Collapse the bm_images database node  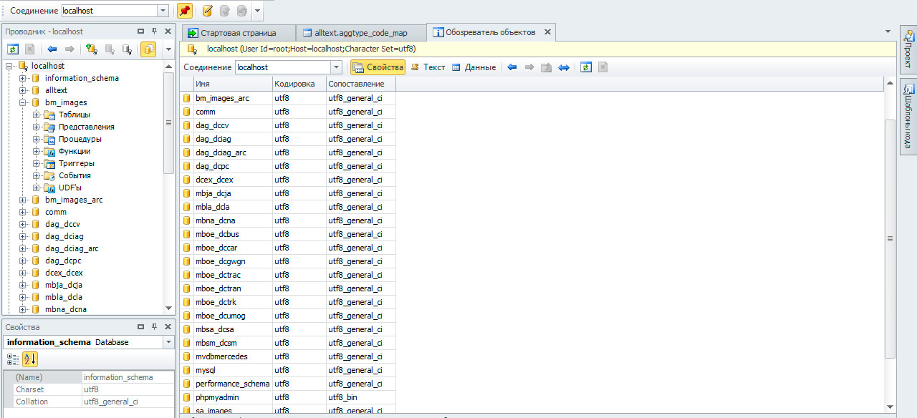[23, 102]
